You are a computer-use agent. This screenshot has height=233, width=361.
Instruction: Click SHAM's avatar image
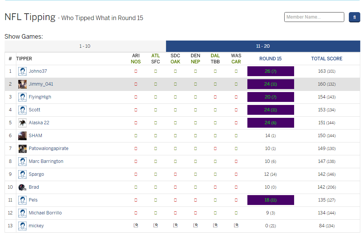(22, 136)
